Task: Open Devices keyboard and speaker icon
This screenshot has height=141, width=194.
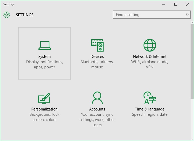Action: [97, 45]
